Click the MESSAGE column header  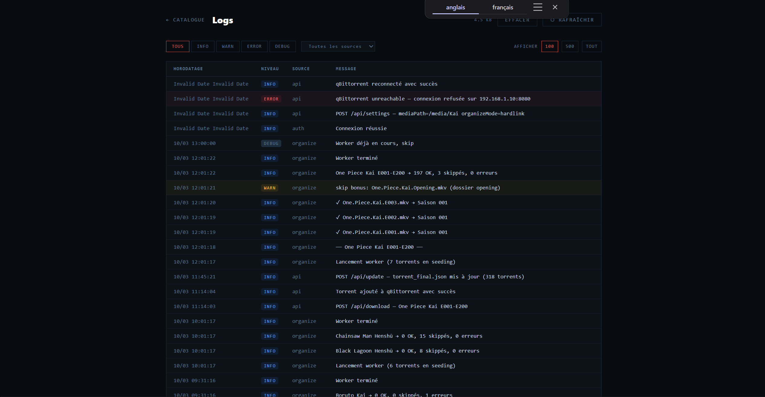coord(346,69)
